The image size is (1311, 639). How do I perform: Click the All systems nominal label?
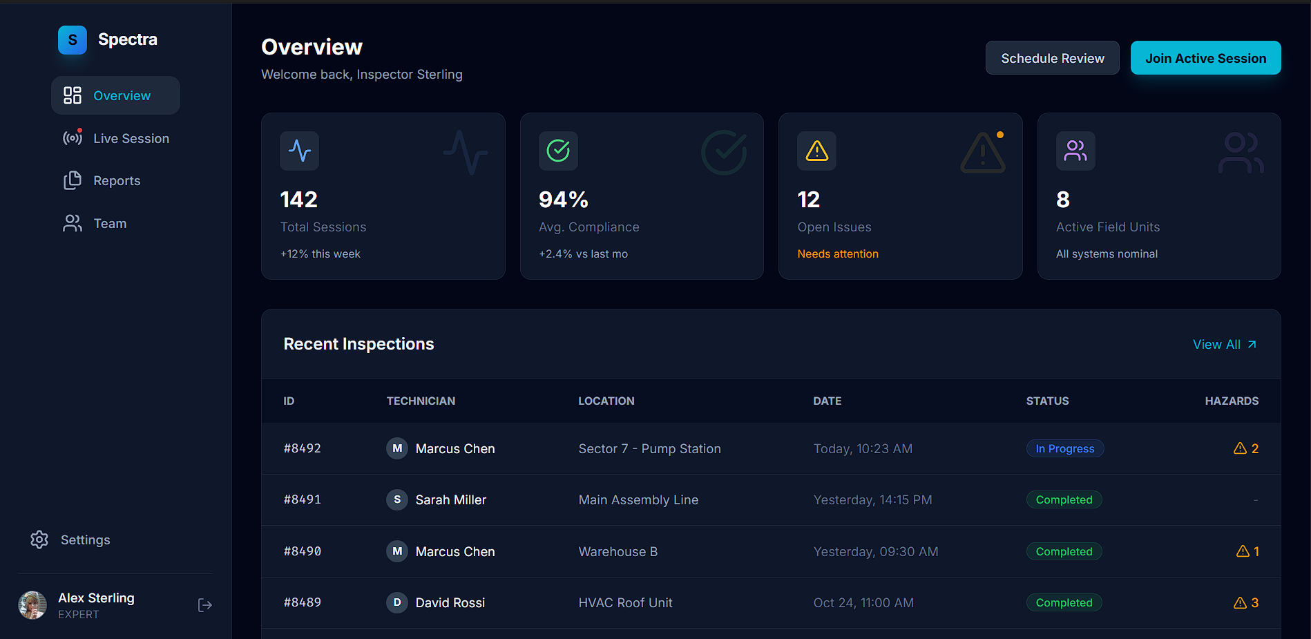pos(1107,254)
